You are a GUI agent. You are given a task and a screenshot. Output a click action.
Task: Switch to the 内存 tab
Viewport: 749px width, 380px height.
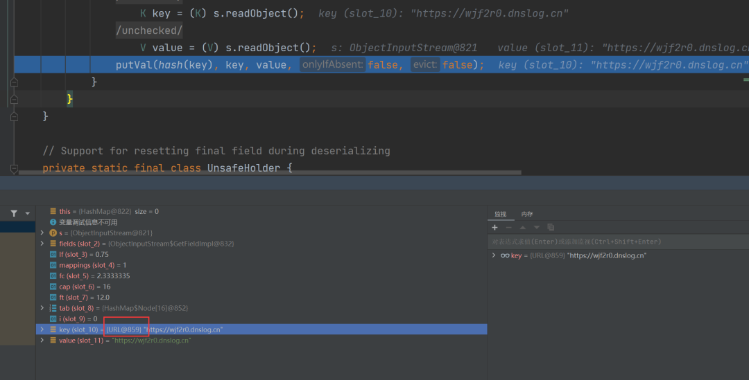click(x=527, y=214)
